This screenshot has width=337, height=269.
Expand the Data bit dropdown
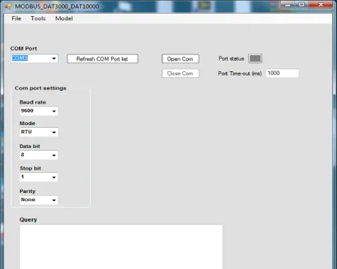coord(54,155)
